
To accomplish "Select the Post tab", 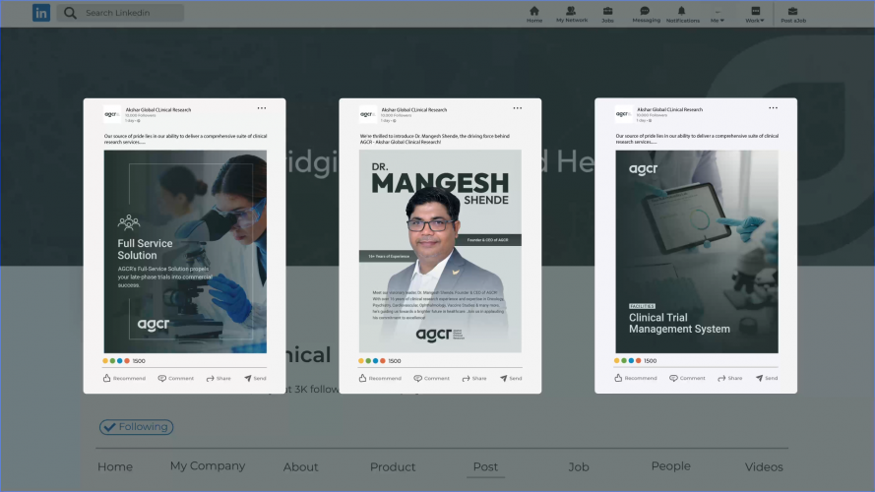I will (x=485, y=466).
